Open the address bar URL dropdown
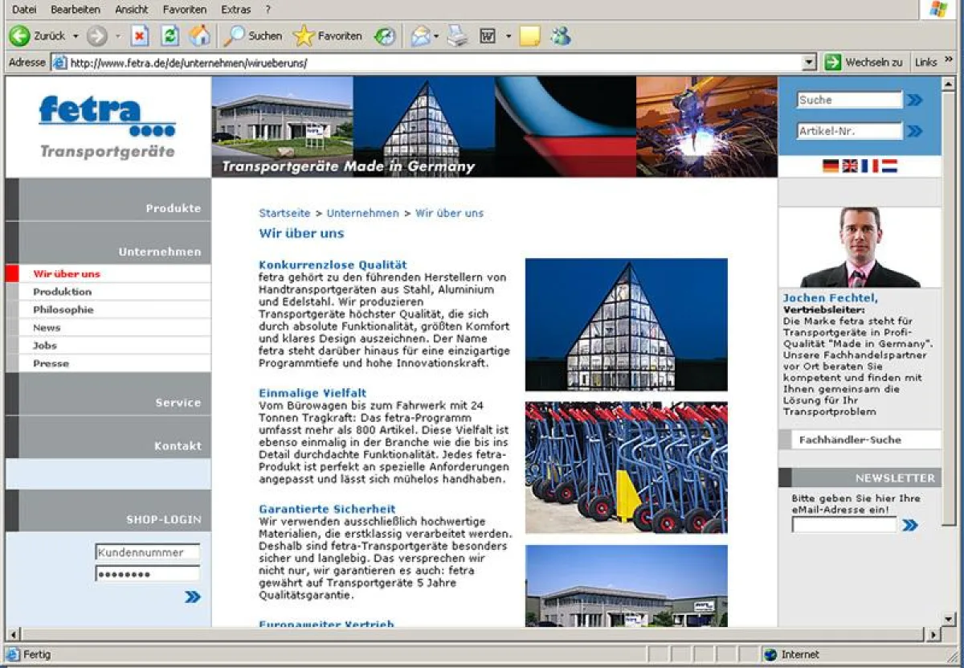Image resolution: width=964 pixels, height=668 pixels. pos(809,63)
